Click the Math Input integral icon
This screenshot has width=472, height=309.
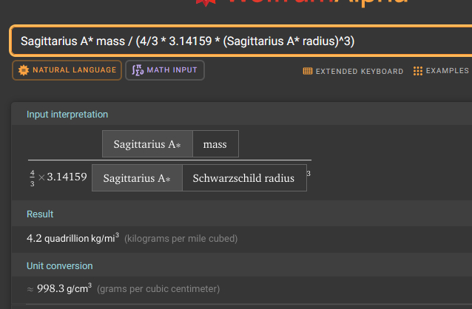tap(137, 70)
